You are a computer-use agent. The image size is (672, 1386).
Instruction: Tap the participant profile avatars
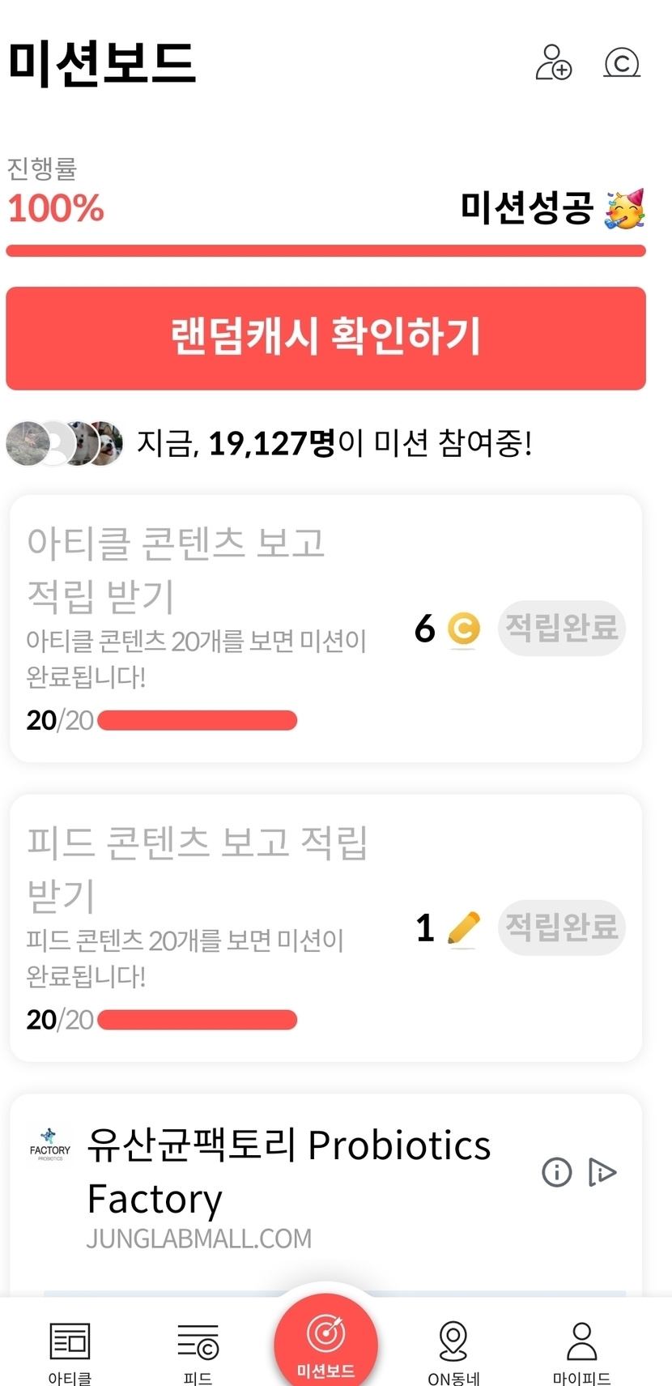click(x=65, y=443)
